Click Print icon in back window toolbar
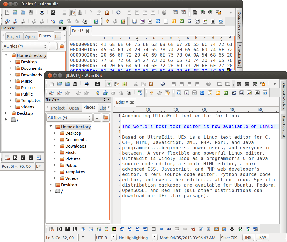The image size is (287, 242). tap(42, 12)
